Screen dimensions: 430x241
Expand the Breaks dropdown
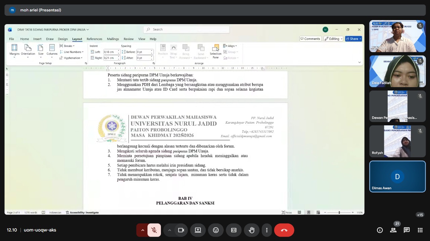[67, 46]
